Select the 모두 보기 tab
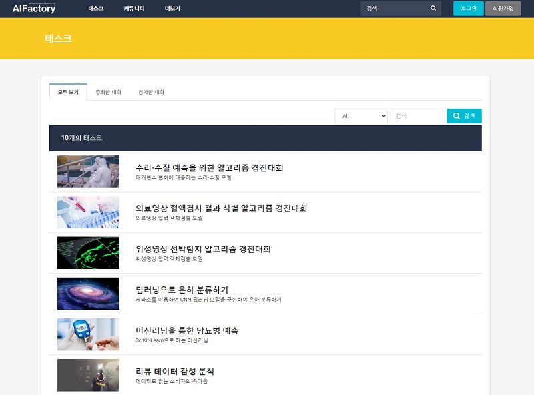This screenshot has height=395, width=534. tap(68, 92)
